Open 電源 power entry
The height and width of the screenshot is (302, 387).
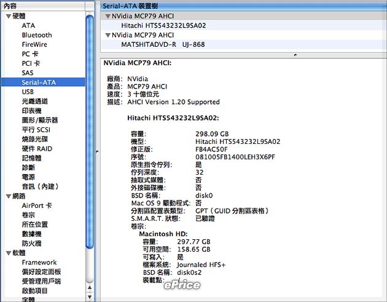(x=28, y=177)
